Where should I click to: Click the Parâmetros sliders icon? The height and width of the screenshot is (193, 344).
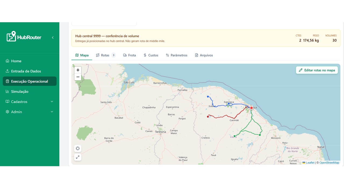[167, 55]
